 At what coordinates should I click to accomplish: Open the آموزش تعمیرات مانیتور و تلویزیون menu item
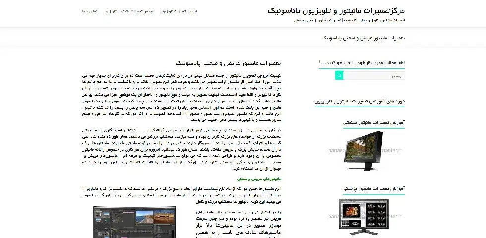point(128,11)
